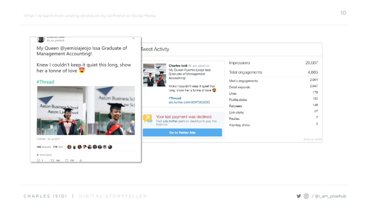Click the Link clicks row label

pos(236,113)
